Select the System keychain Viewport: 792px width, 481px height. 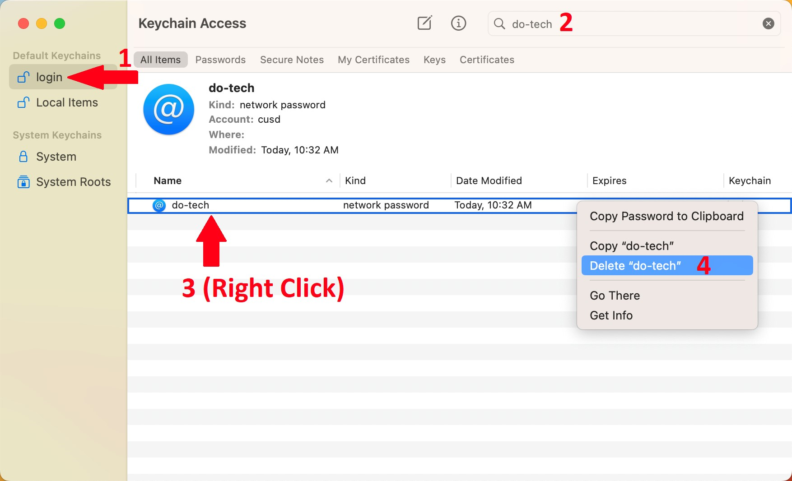(x=63, y=157)
